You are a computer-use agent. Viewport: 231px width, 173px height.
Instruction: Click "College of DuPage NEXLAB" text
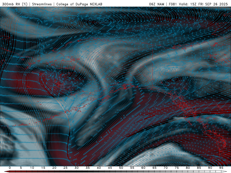tap(79, 4)
